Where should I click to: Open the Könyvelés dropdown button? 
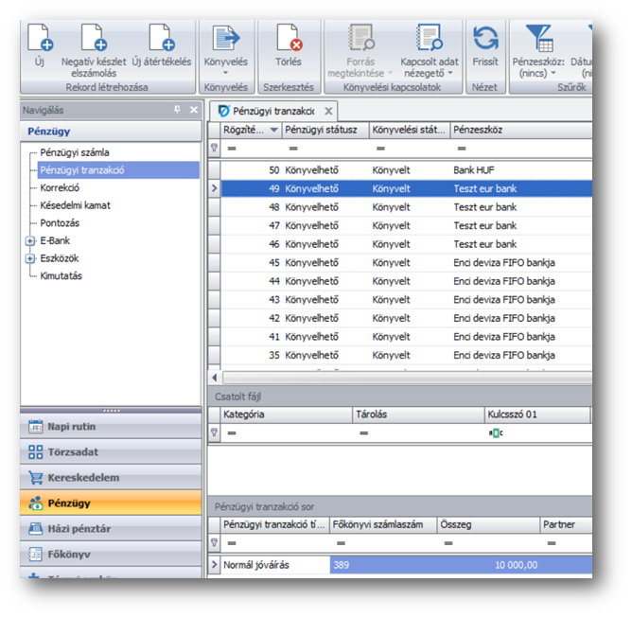[x=226, y=62]
